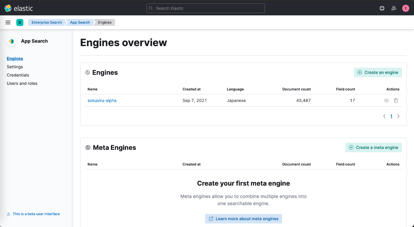Open the help menu lifebuoy icon
Viewport: 414px width, 227px height.
click(382, 8)
